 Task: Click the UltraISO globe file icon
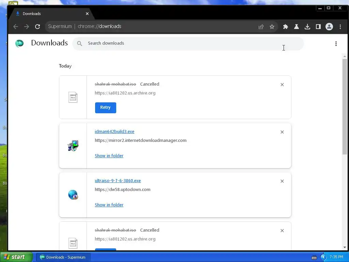(x=73, y=195)
